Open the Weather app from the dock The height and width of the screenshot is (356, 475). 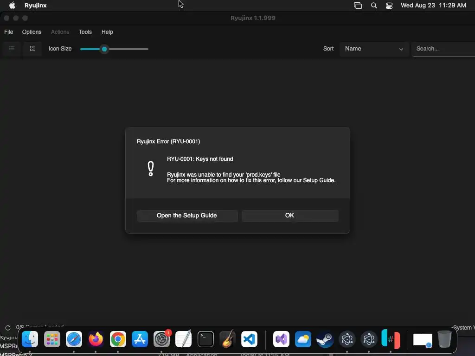coord(303,339)
